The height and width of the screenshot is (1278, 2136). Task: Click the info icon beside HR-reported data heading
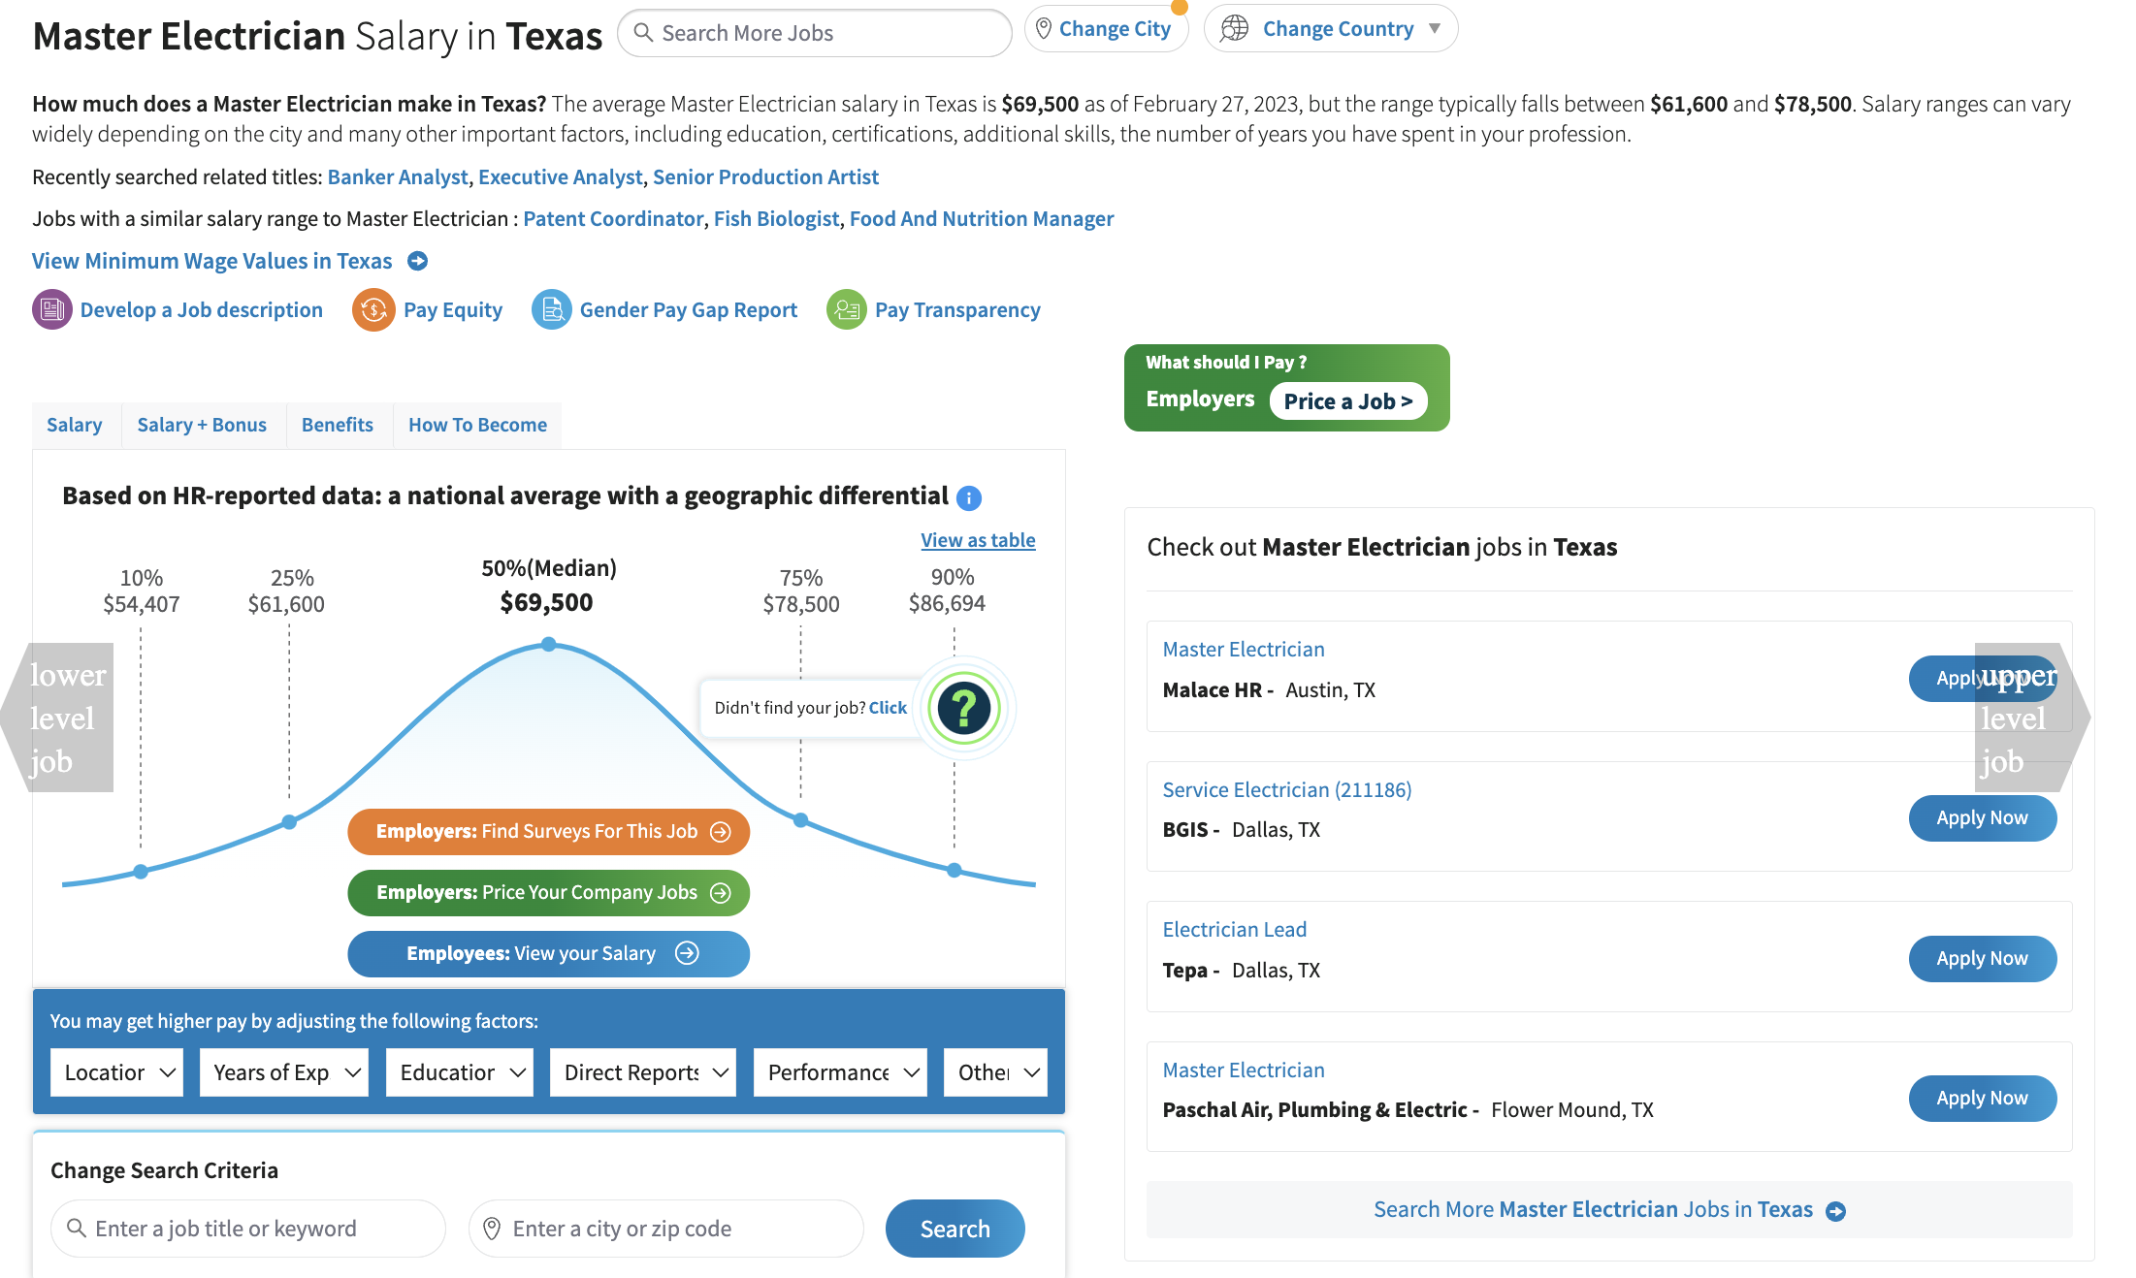coord(968,498)
